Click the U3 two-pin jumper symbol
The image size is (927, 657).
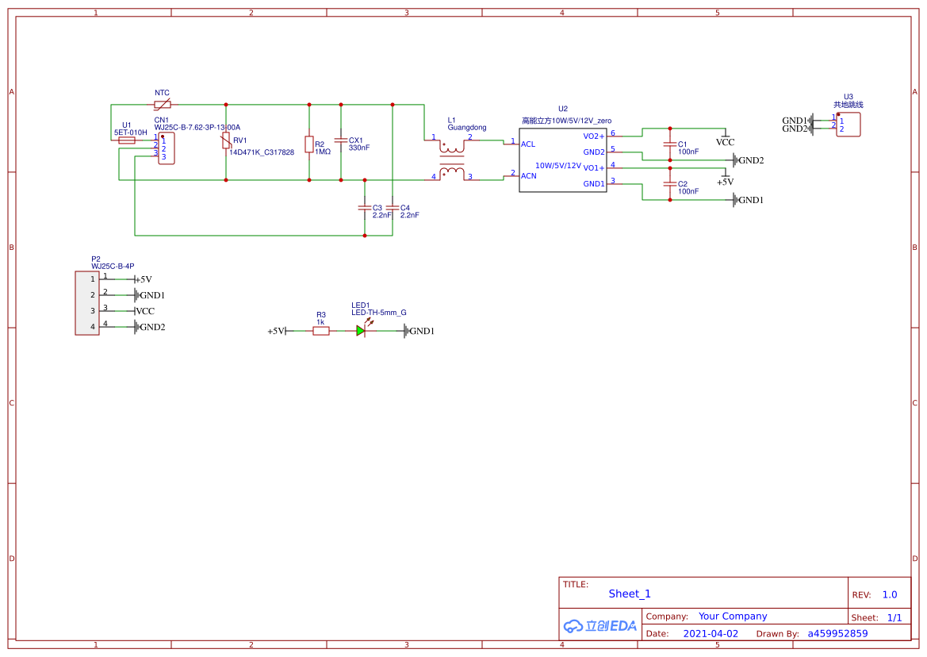pyautogui.click(x=848, y=125)
